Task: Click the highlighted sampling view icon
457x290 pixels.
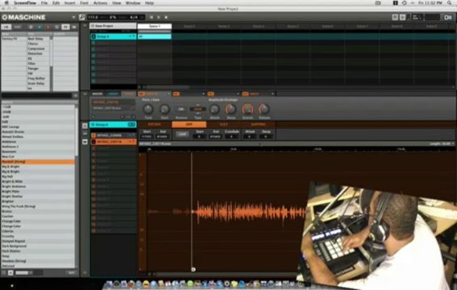Action: (85, 142)
